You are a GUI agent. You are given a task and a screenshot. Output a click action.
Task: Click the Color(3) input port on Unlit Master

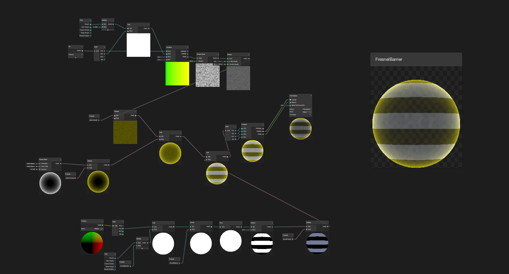click(290, 100)
